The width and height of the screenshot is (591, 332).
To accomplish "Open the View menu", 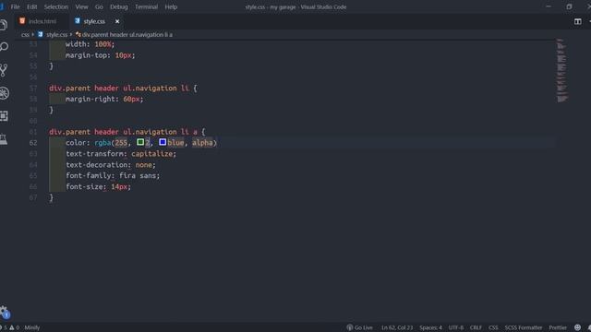I will point(81,6).
